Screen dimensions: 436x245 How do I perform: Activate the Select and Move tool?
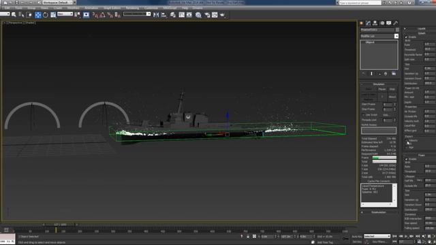38,15
